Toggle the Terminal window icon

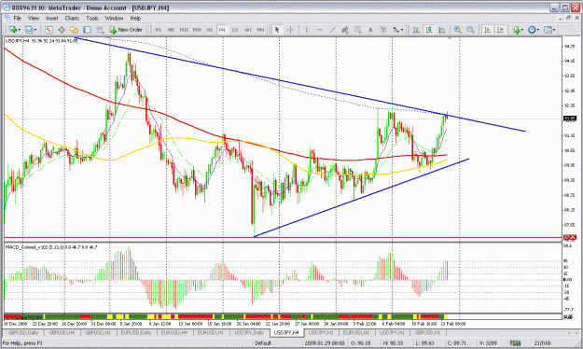[x=87, y=30]
